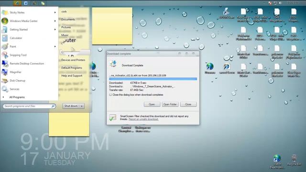Click the large yellow sticky note
306x172 pixels.
point(112,26)
